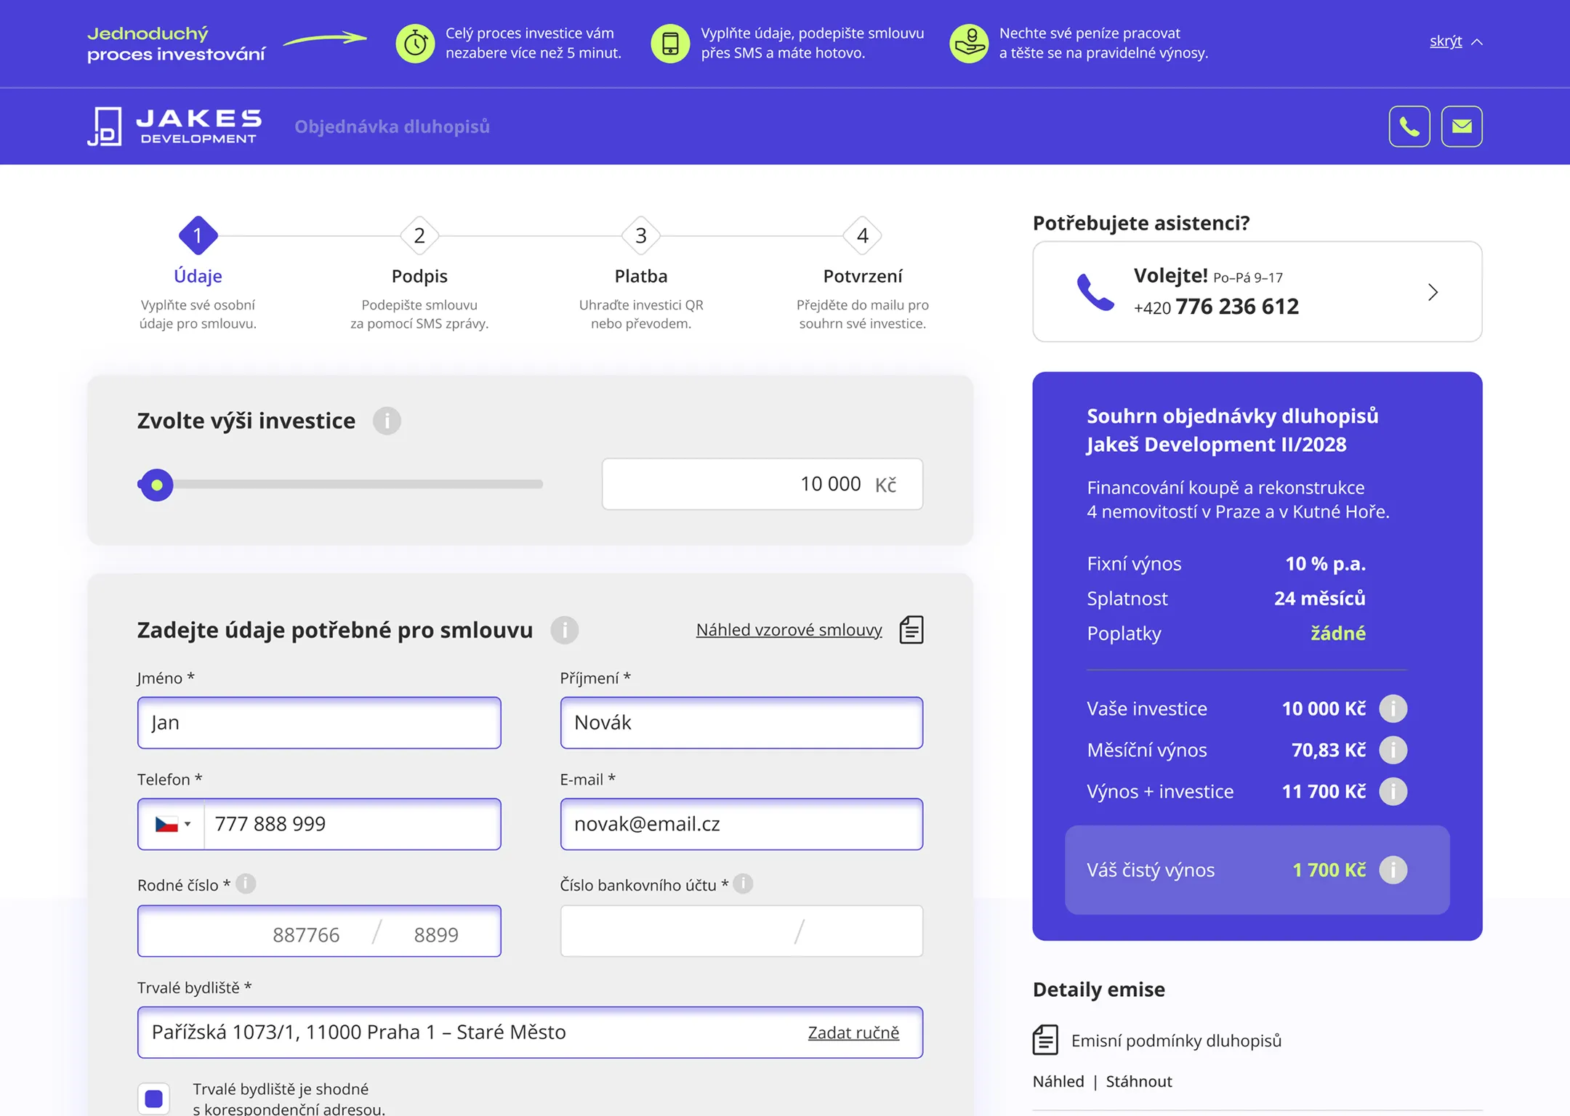Screen dimensions: 1570x1116
Task: Toggle the correspondence address checkbox
Action: point(153,1098)
